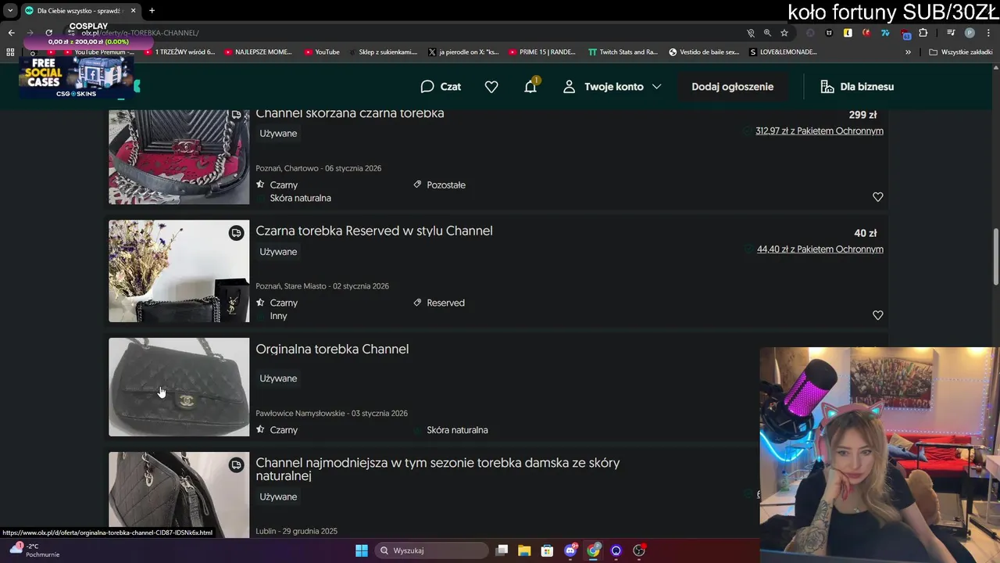The image size is (1000, 563).
Task: Open the red-lined Channel skórzana bag photo
Action: (x=179, y=156)
